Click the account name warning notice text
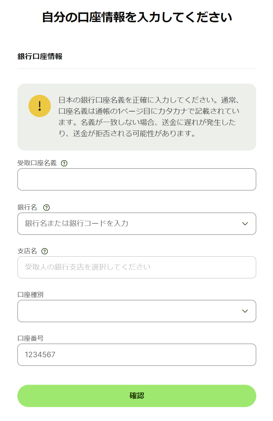Screen dimensions: 273x421 tap(149, 117)
